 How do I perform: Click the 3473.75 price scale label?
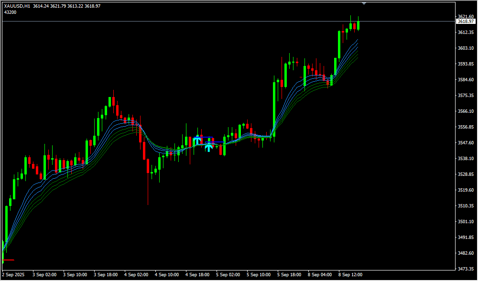point(465,269)
